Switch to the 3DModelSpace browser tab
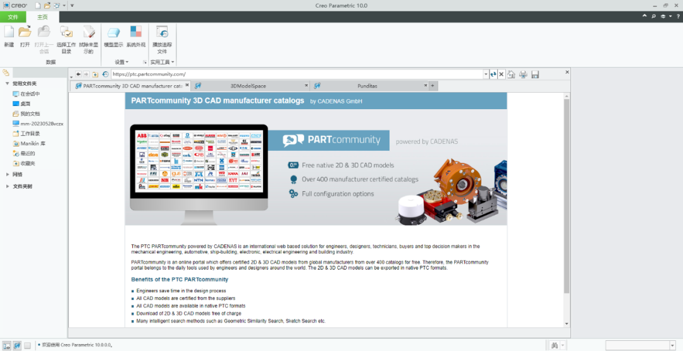The image size is (683, 351). pos(248,86)
